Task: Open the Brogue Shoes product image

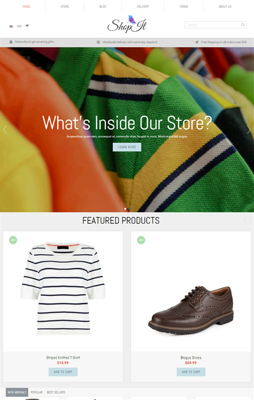Action: 191,310
